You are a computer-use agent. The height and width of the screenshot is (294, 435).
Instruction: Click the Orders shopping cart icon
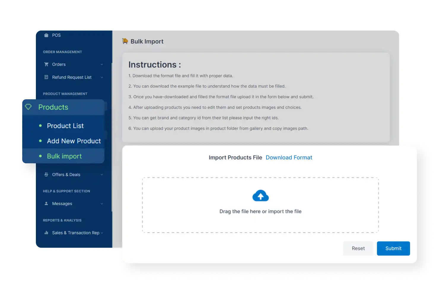[x=46, y=64]
